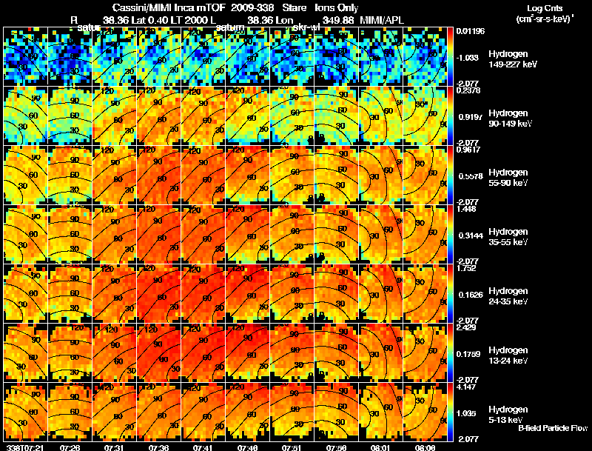This screenshot has width=592, height=451.
Task: Select the 07:51 time label
Action: (292, 447)
